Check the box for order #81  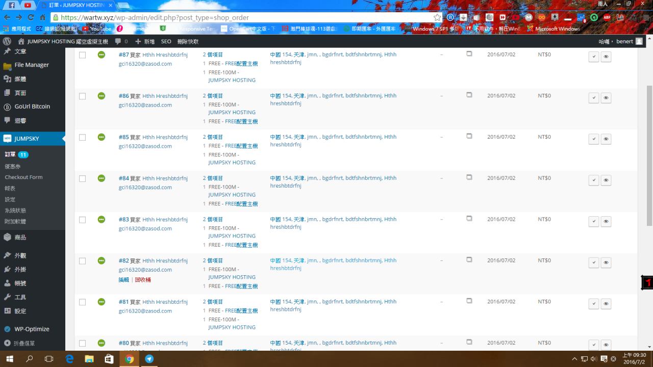click(x=82, y=302)
